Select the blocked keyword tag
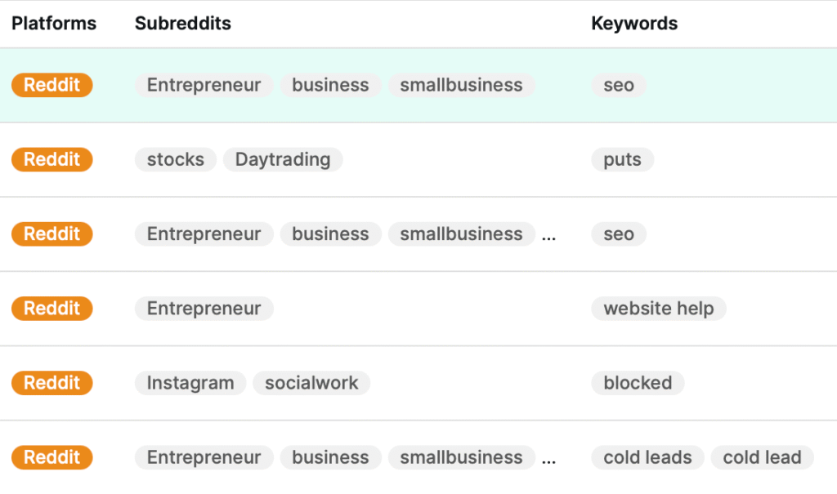 638,383
